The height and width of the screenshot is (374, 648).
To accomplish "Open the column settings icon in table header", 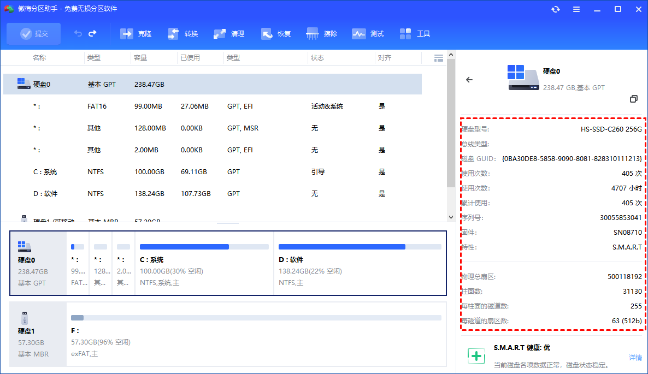I will [x=438, y=58].
